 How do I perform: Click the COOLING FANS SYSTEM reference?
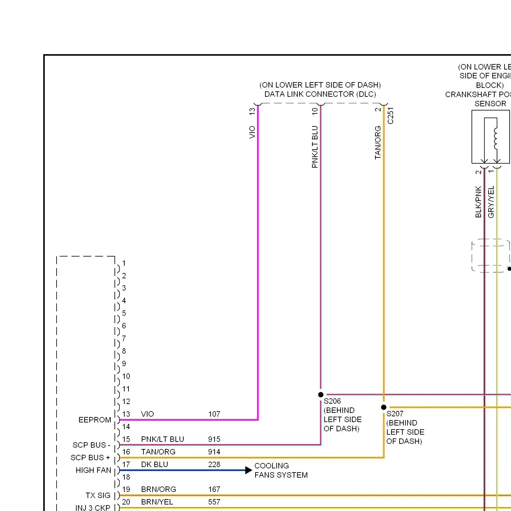tap(281, 470)
